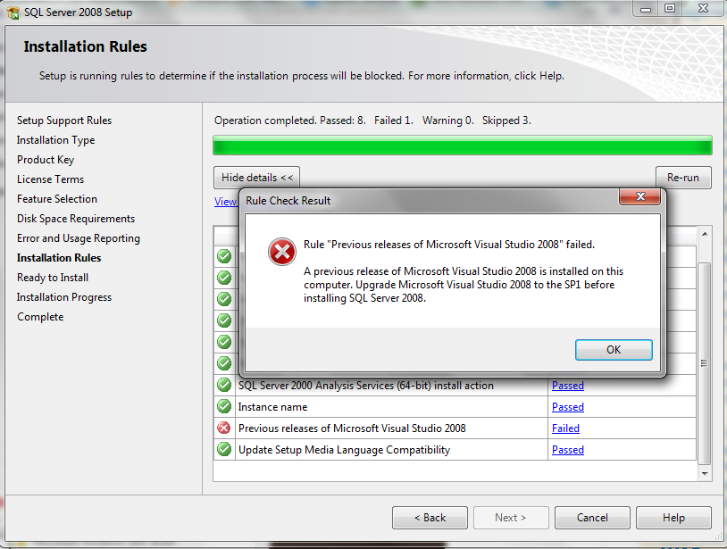Click scroll down arrow in rules list
Image resolution: width=727 pixels, height=549 pixels.
(705, 473)
